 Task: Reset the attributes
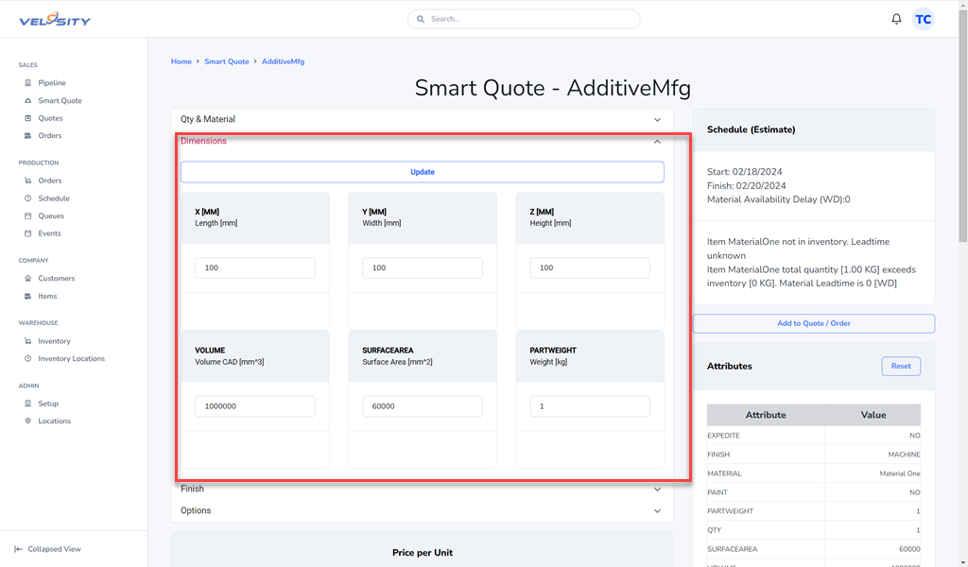tap(900, 367)
